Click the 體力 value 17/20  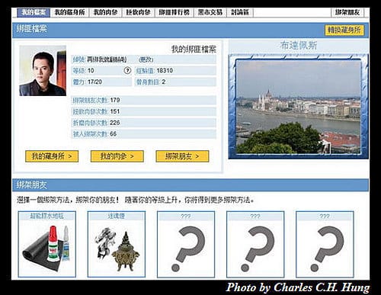(x=94, y=82)
